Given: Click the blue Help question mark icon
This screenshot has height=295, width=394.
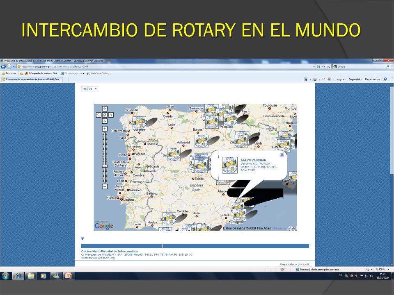Looking at the screenshot, I should pyautogui.click(x=386, y=79).
